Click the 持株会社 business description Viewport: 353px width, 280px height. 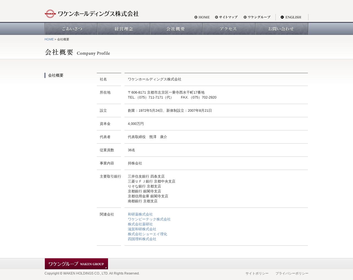pyautogui.click(x=135, y=163)
